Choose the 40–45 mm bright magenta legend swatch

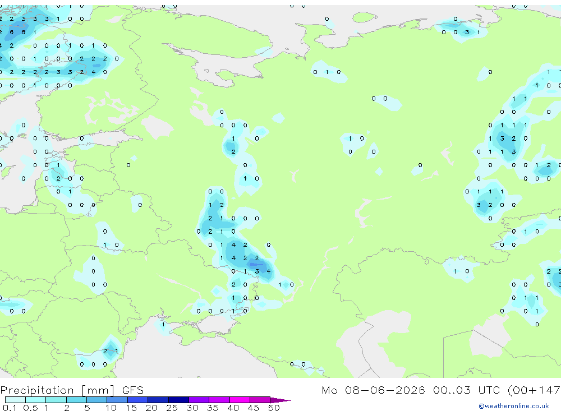[x=240, y=400]
